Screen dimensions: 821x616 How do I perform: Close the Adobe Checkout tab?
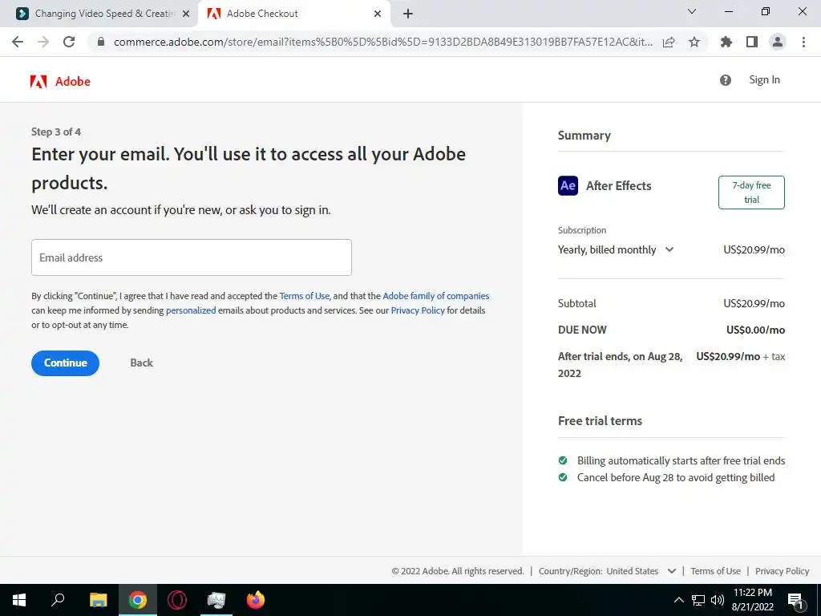(378, 14)
